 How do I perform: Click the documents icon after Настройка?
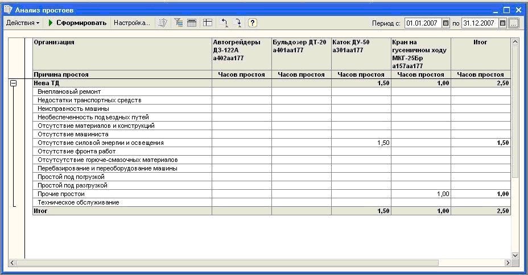(163, 23)
